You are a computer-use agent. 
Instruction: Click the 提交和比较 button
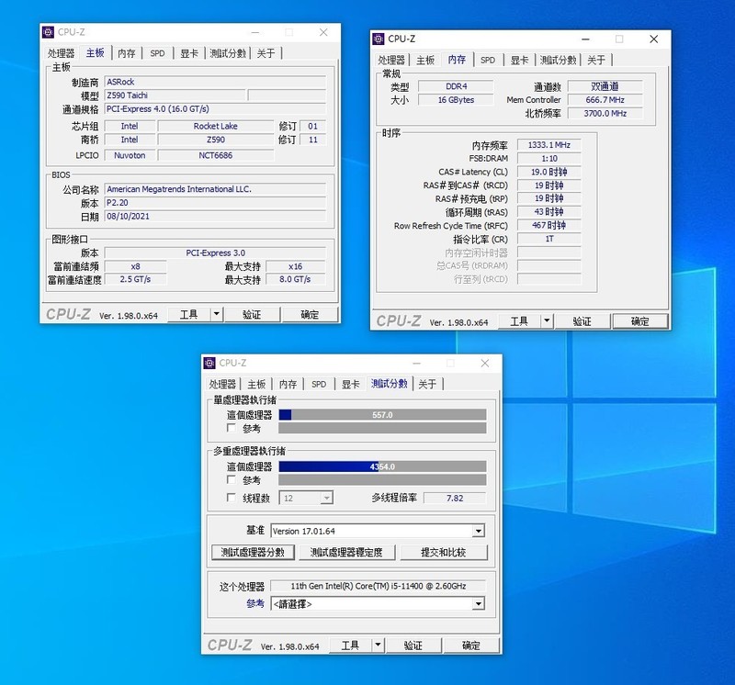pyautogui.click(x=442, y=553)
